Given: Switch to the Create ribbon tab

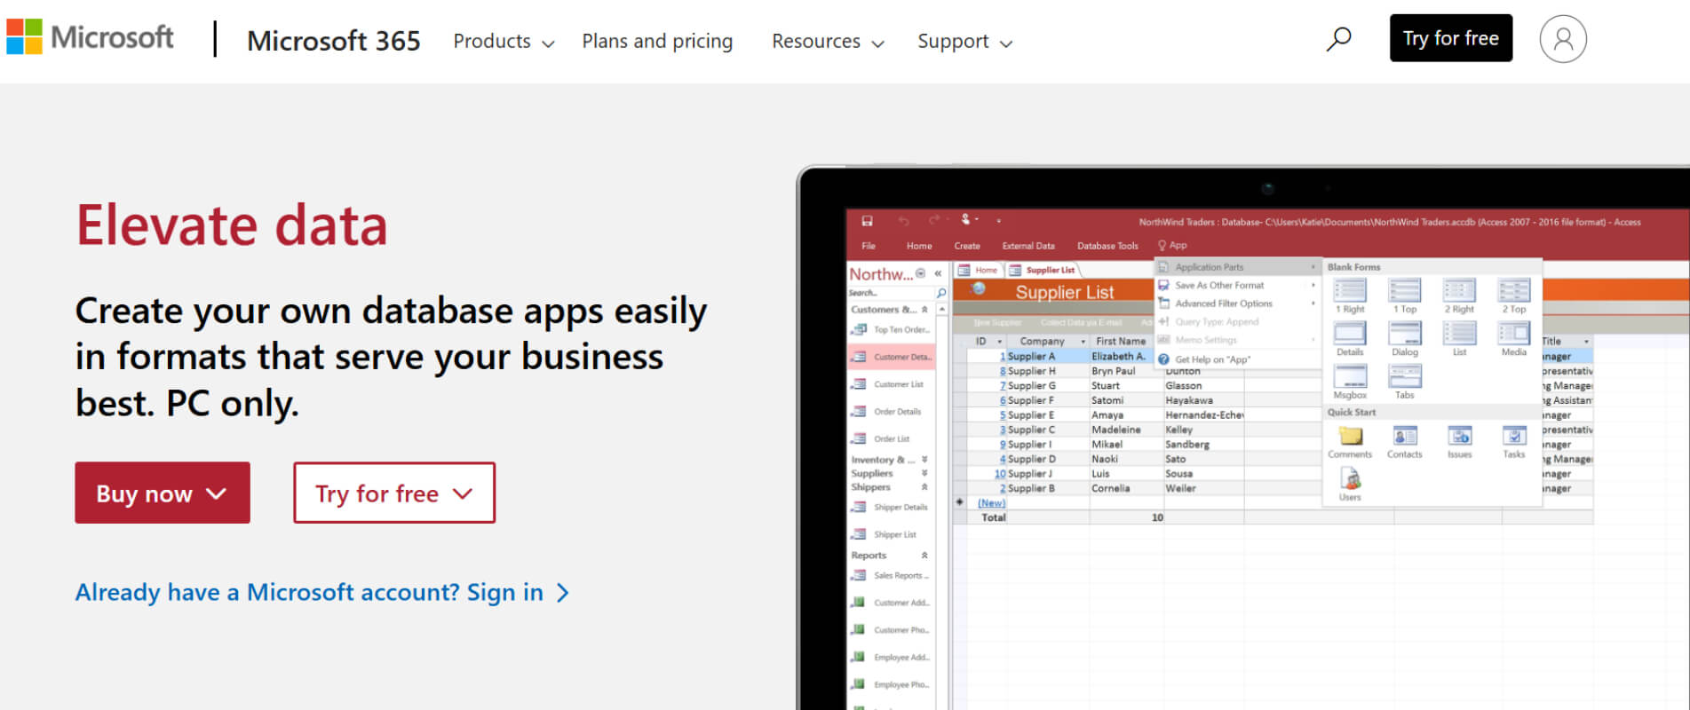Looking at the screenshot, I should point(967,246).
